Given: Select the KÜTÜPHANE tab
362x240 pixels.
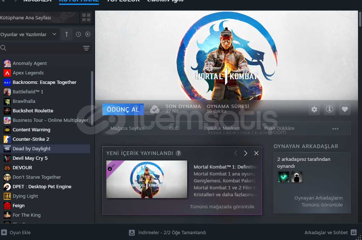Looking at the screenshot, I should pos(79,1).
